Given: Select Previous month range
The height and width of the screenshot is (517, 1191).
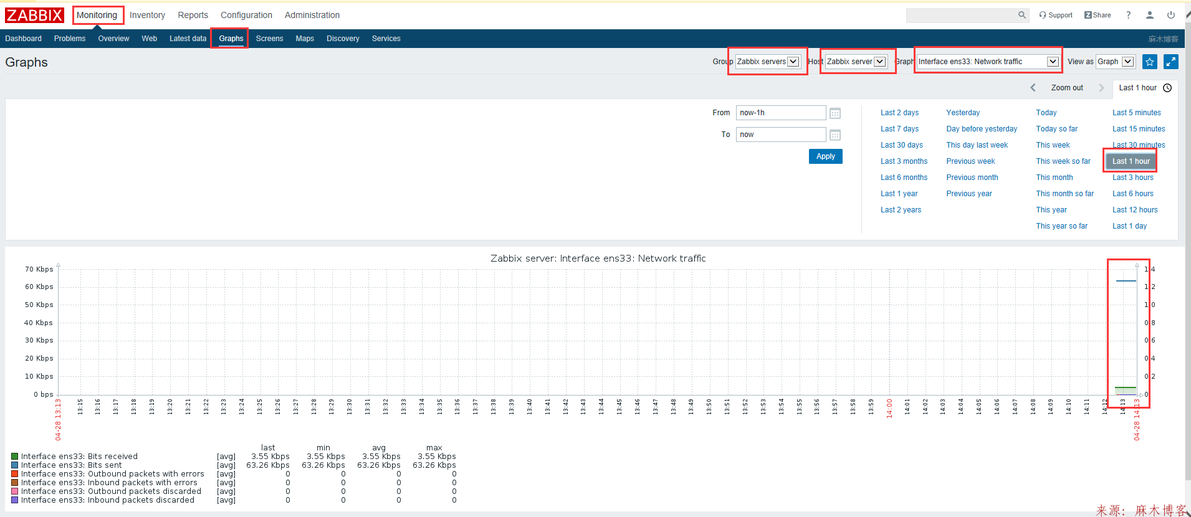Looking at the screenshot, I should [972, 178].
